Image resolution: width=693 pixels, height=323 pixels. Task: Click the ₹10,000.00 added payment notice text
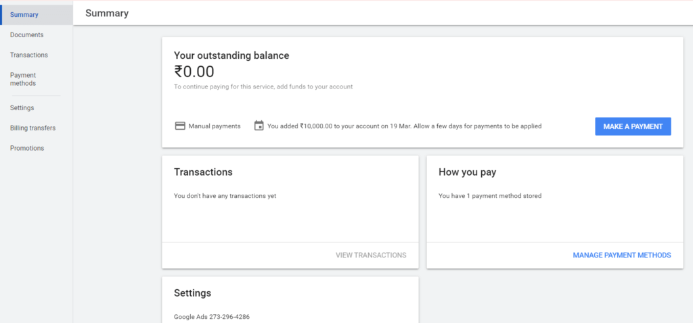[405, 126]
